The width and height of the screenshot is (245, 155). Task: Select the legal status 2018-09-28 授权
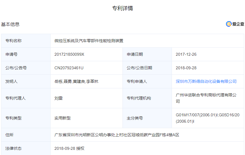click(x=69, y=148)
